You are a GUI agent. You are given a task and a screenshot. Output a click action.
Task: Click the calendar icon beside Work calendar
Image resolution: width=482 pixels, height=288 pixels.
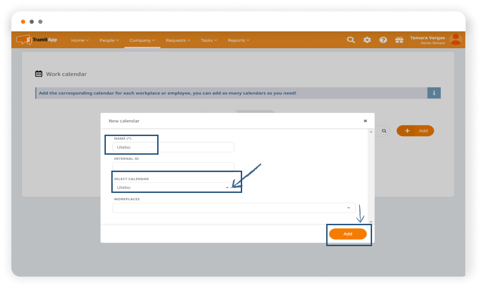point(39,74)
